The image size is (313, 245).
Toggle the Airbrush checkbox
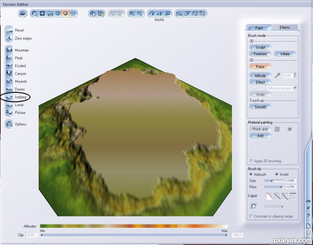point(251,174)
